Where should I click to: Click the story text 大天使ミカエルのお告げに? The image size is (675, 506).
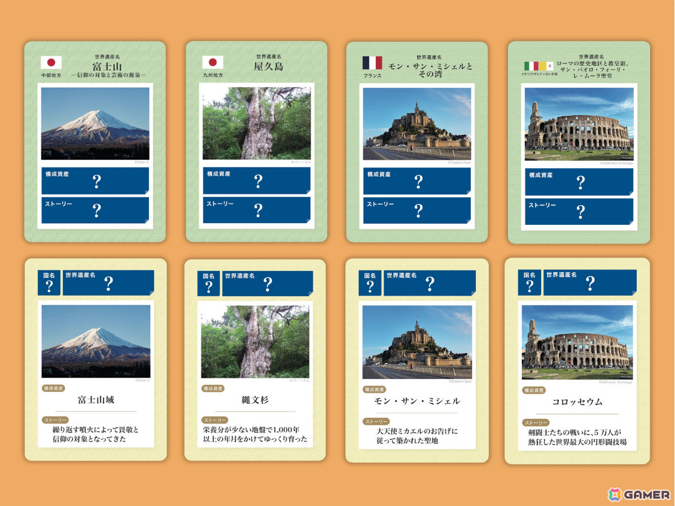pyautogui.click(x=417, y=432)
